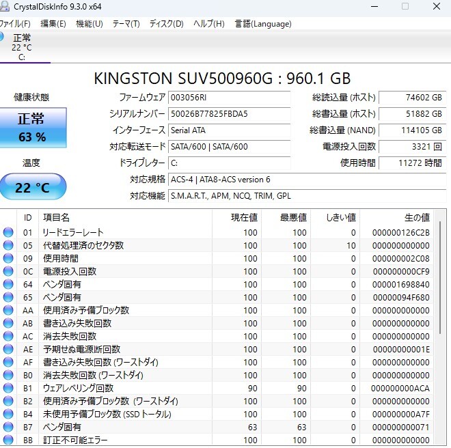Viewport: 451px width, 448px height.
Task: Click power on hours value 11272 時間
Action: pos(413,163)
